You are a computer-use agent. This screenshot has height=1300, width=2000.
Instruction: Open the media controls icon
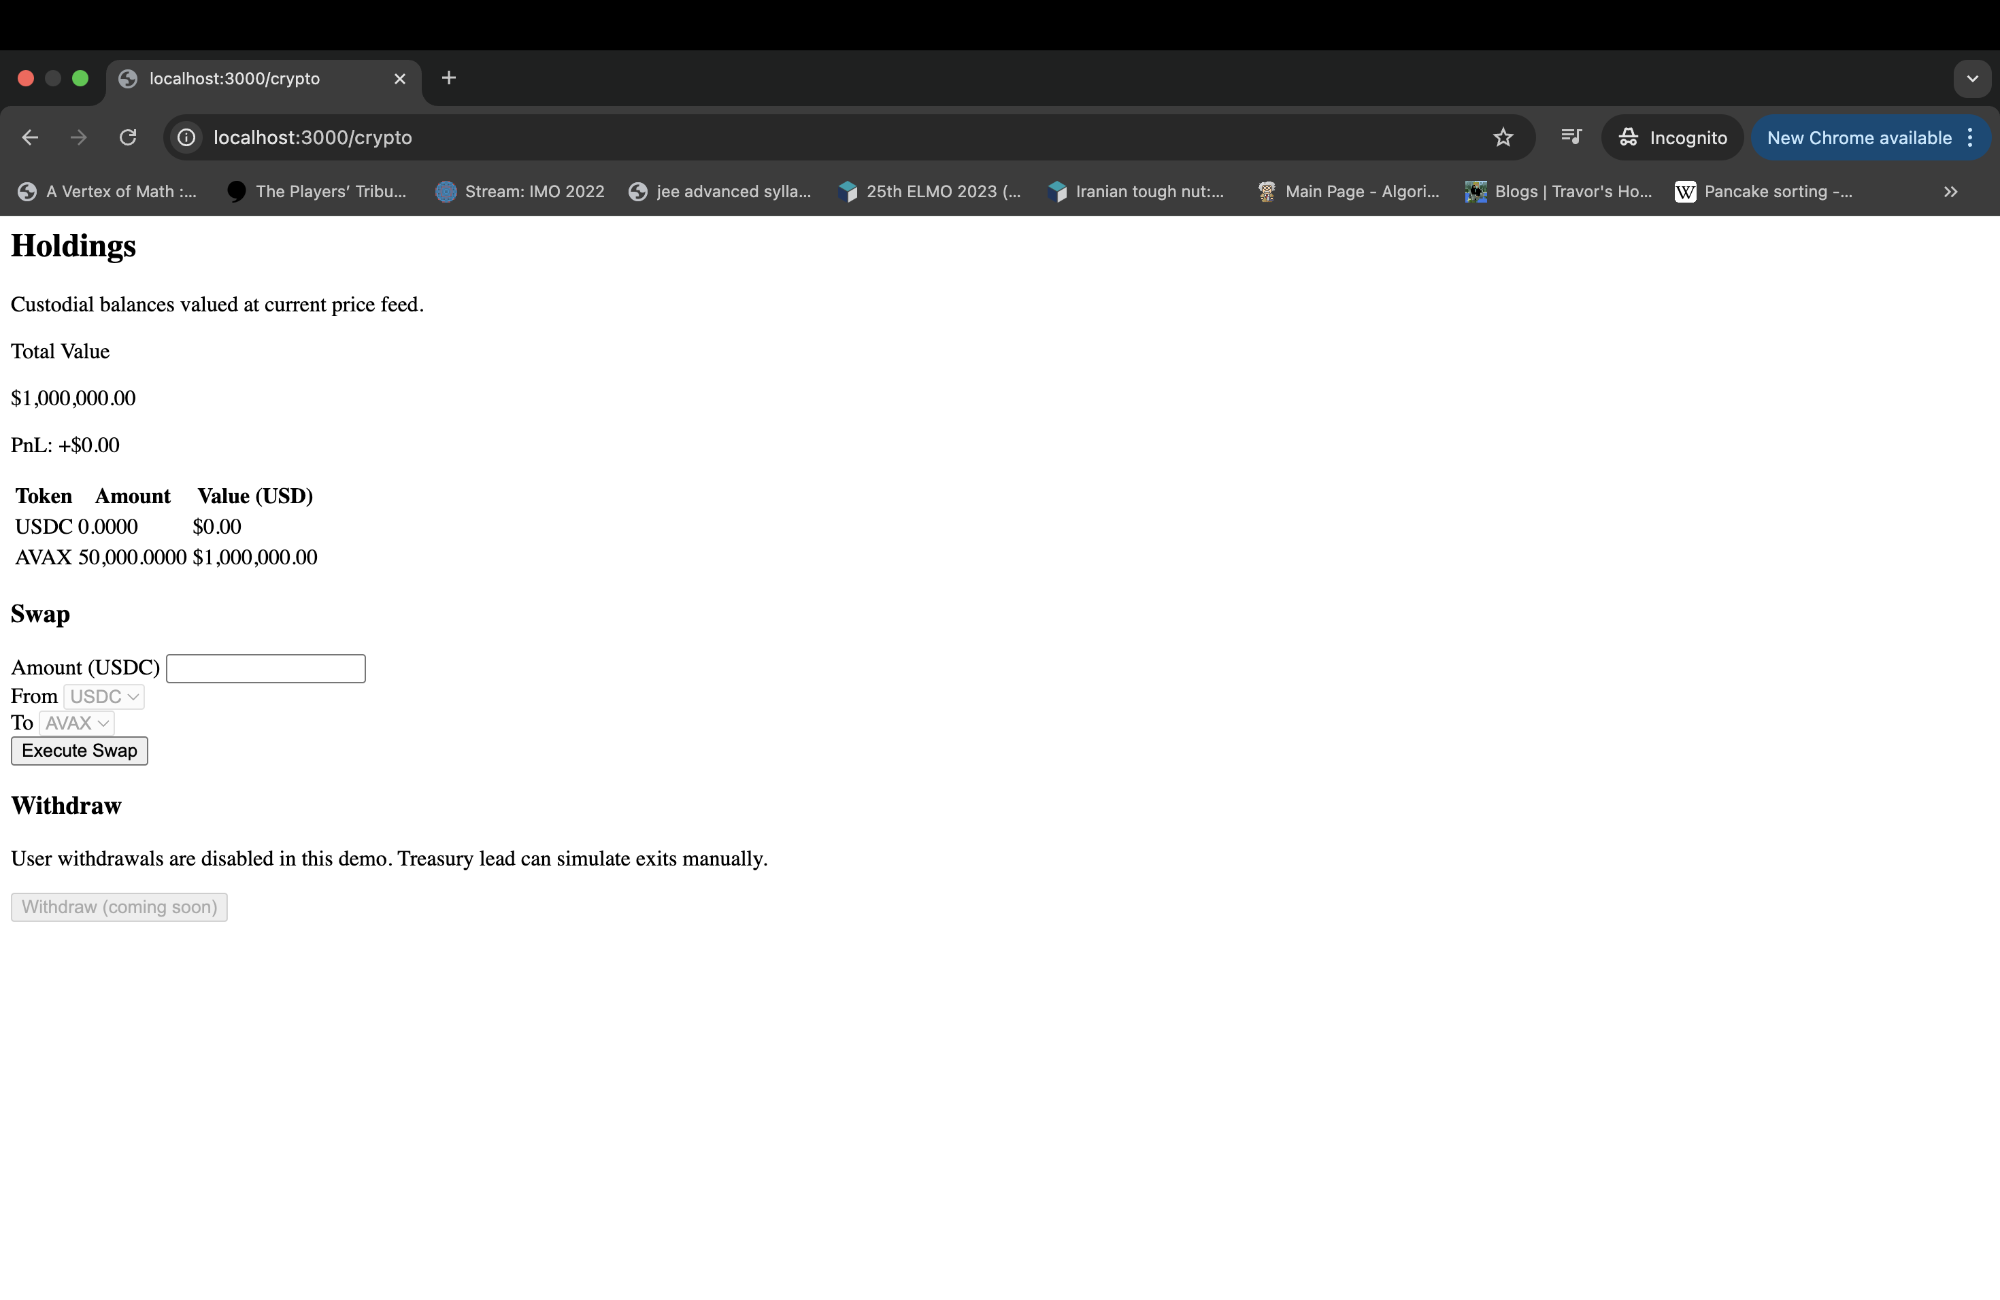point(1571,137)
